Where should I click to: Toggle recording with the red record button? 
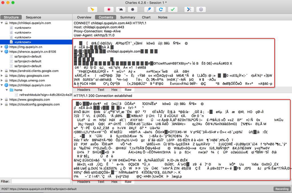(x=109, y=9)
